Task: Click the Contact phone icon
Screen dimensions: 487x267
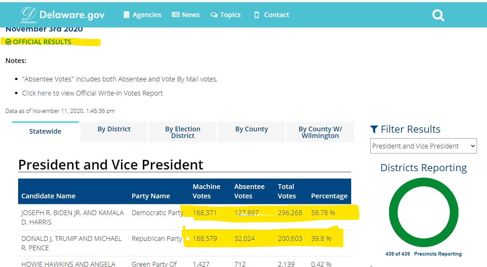Action: pos(257,15)
